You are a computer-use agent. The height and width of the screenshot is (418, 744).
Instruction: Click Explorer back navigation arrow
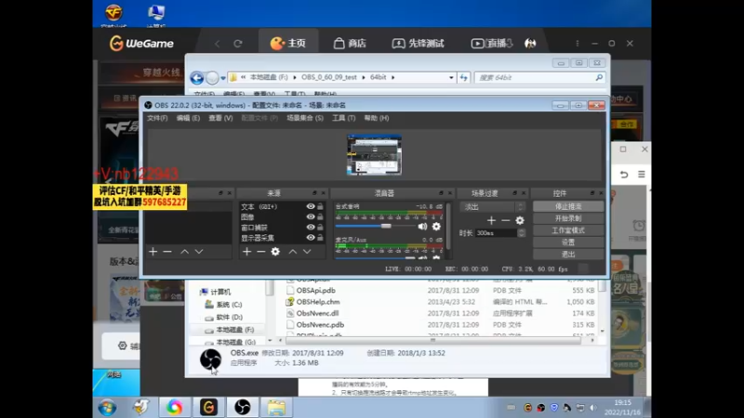[x=197, y=78]
